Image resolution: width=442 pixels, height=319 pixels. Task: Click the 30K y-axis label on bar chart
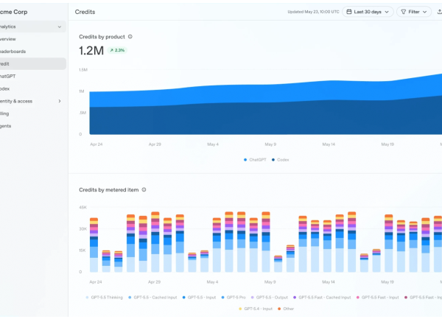click(83, 229)
